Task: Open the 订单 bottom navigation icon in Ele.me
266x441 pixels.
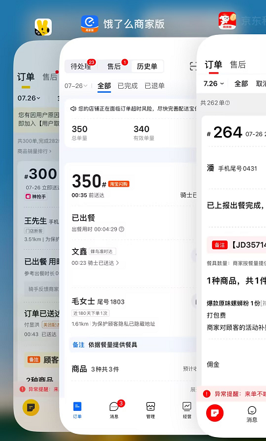Action: coord(77,410)
